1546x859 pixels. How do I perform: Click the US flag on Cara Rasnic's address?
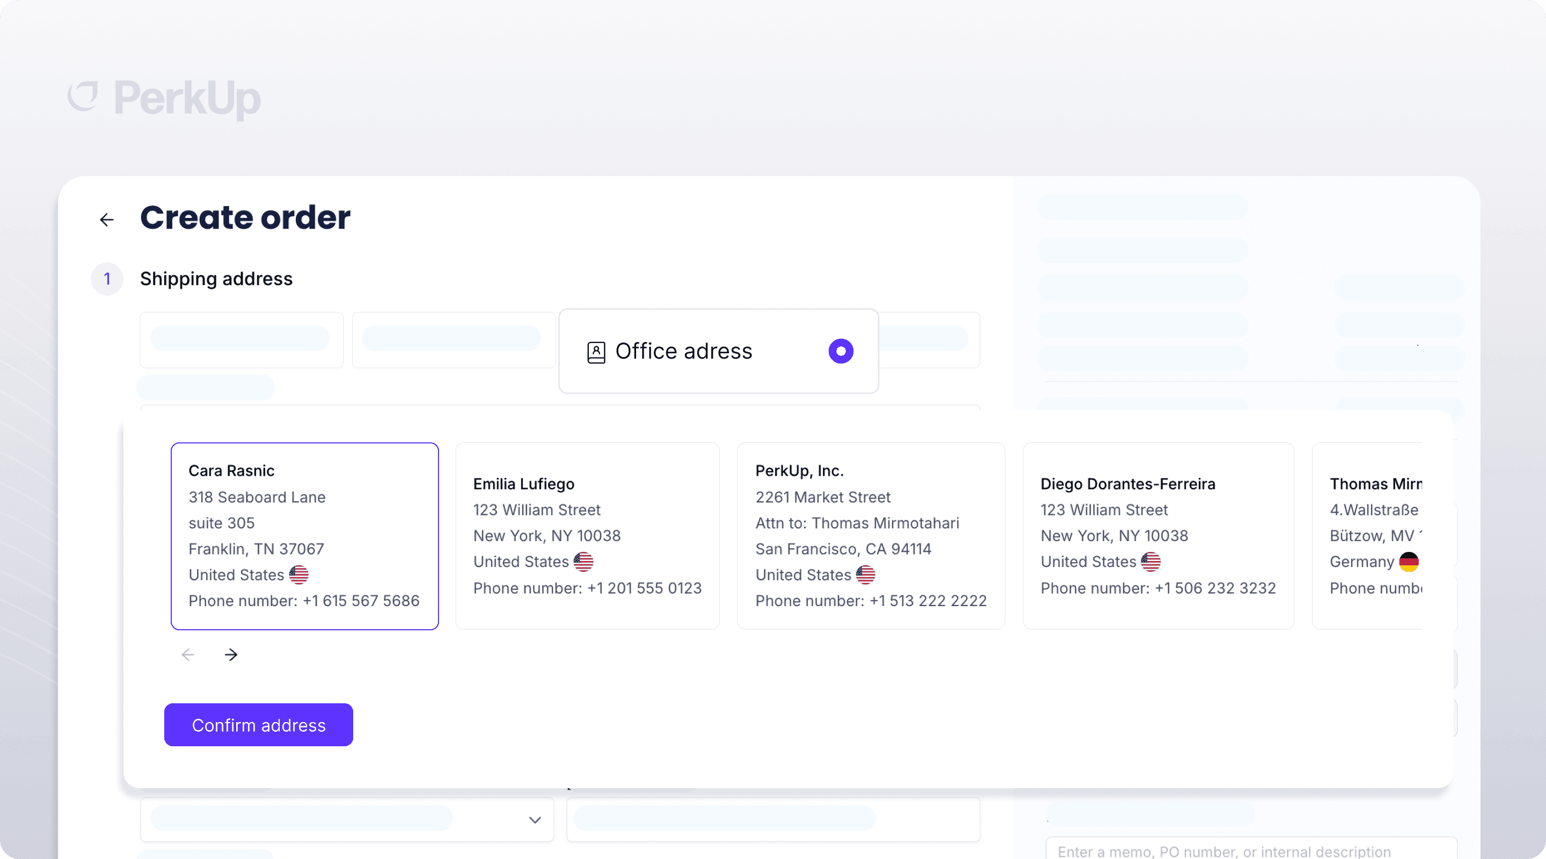pos(299,574)
